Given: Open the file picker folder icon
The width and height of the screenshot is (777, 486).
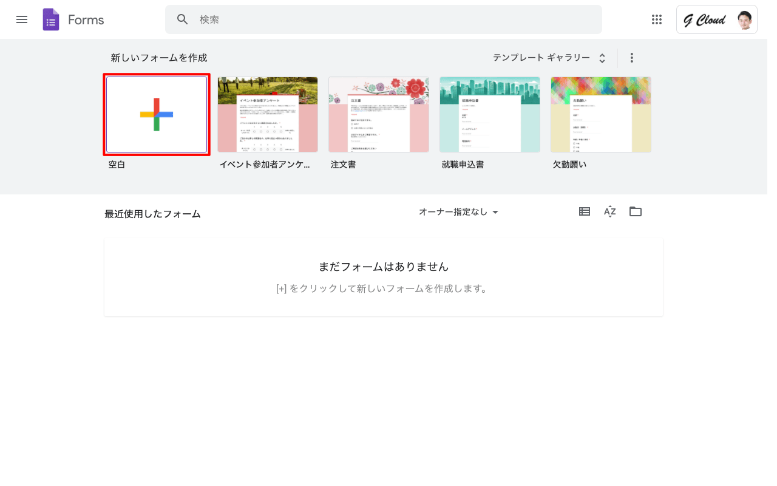Looking at the screenshot, I should (x=636, y=211).
